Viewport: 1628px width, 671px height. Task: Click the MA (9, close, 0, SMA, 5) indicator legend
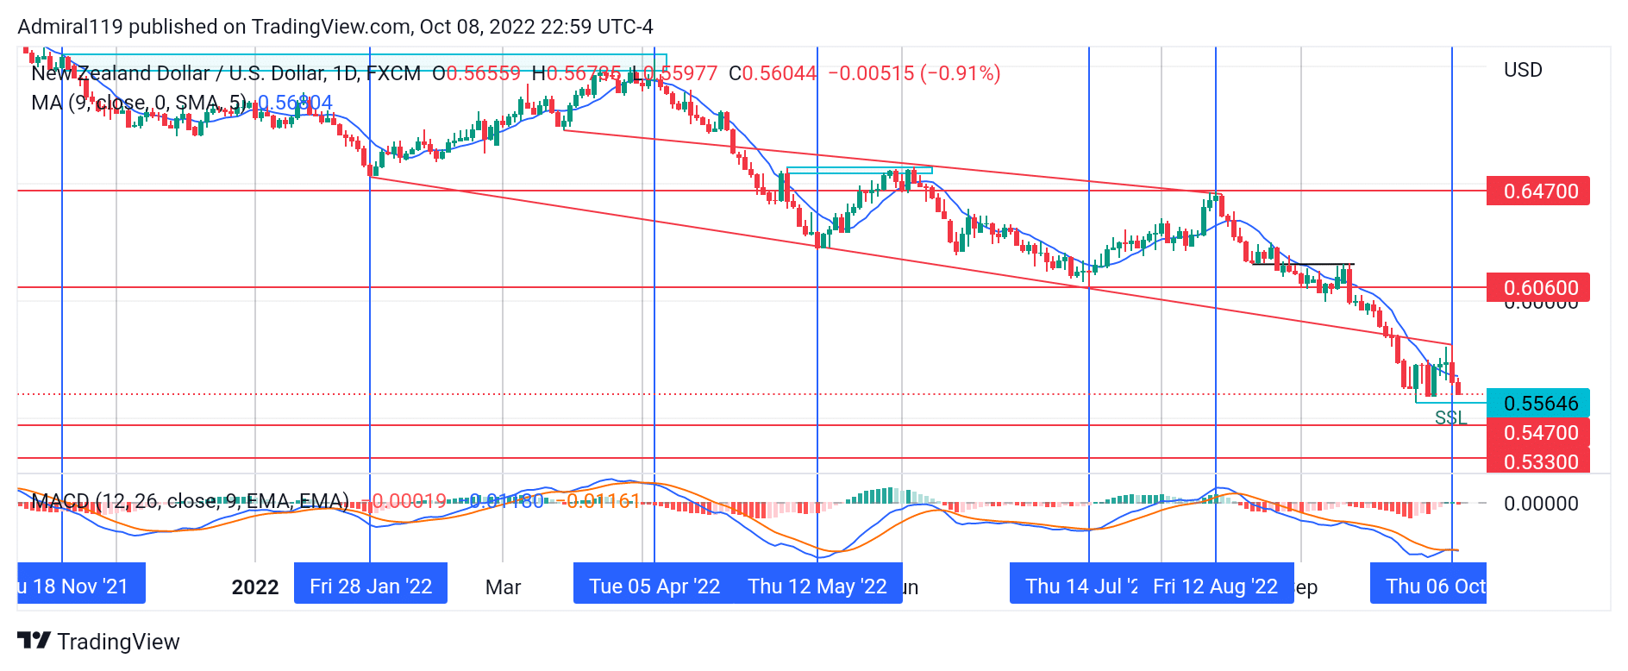pyautogui.click(x=139, y=103)
